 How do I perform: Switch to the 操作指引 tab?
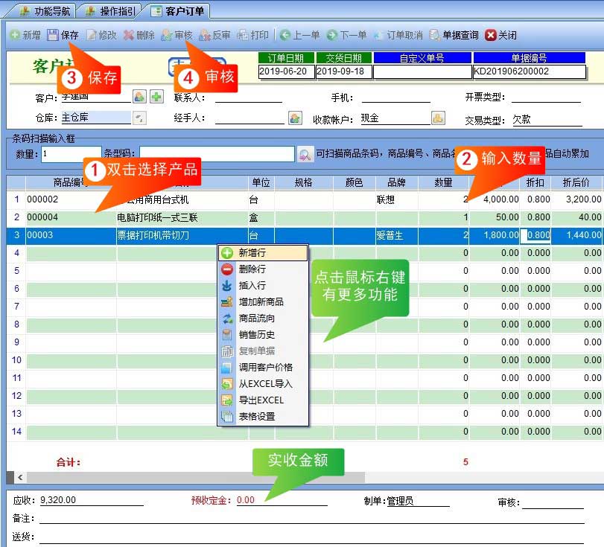110,10
